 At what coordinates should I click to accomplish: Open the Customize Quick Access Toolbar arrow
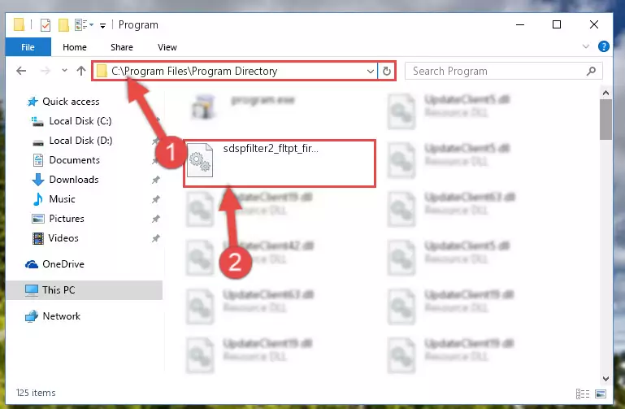tap(103, 26)
